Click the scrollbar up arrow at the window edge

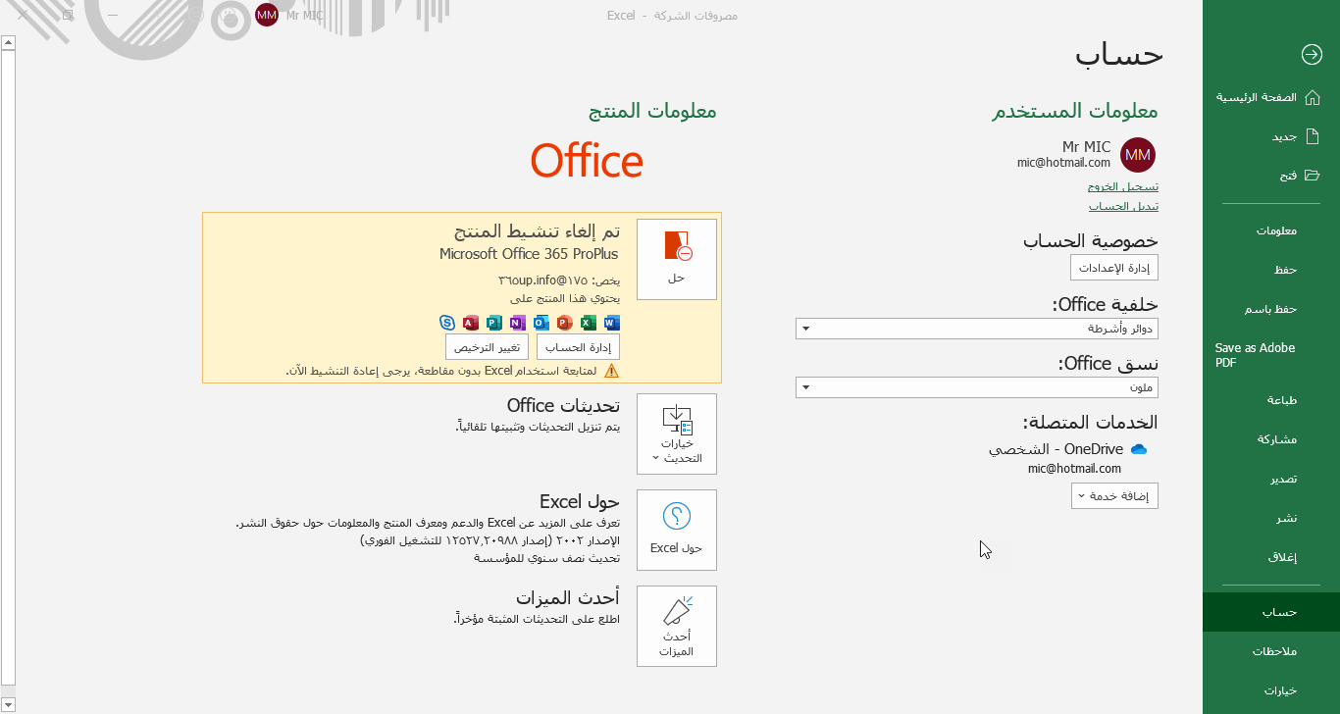point(8,42)
